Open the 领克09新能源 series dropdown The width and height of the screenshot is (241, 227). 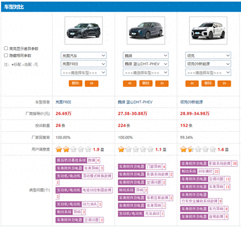pos(208,64)
